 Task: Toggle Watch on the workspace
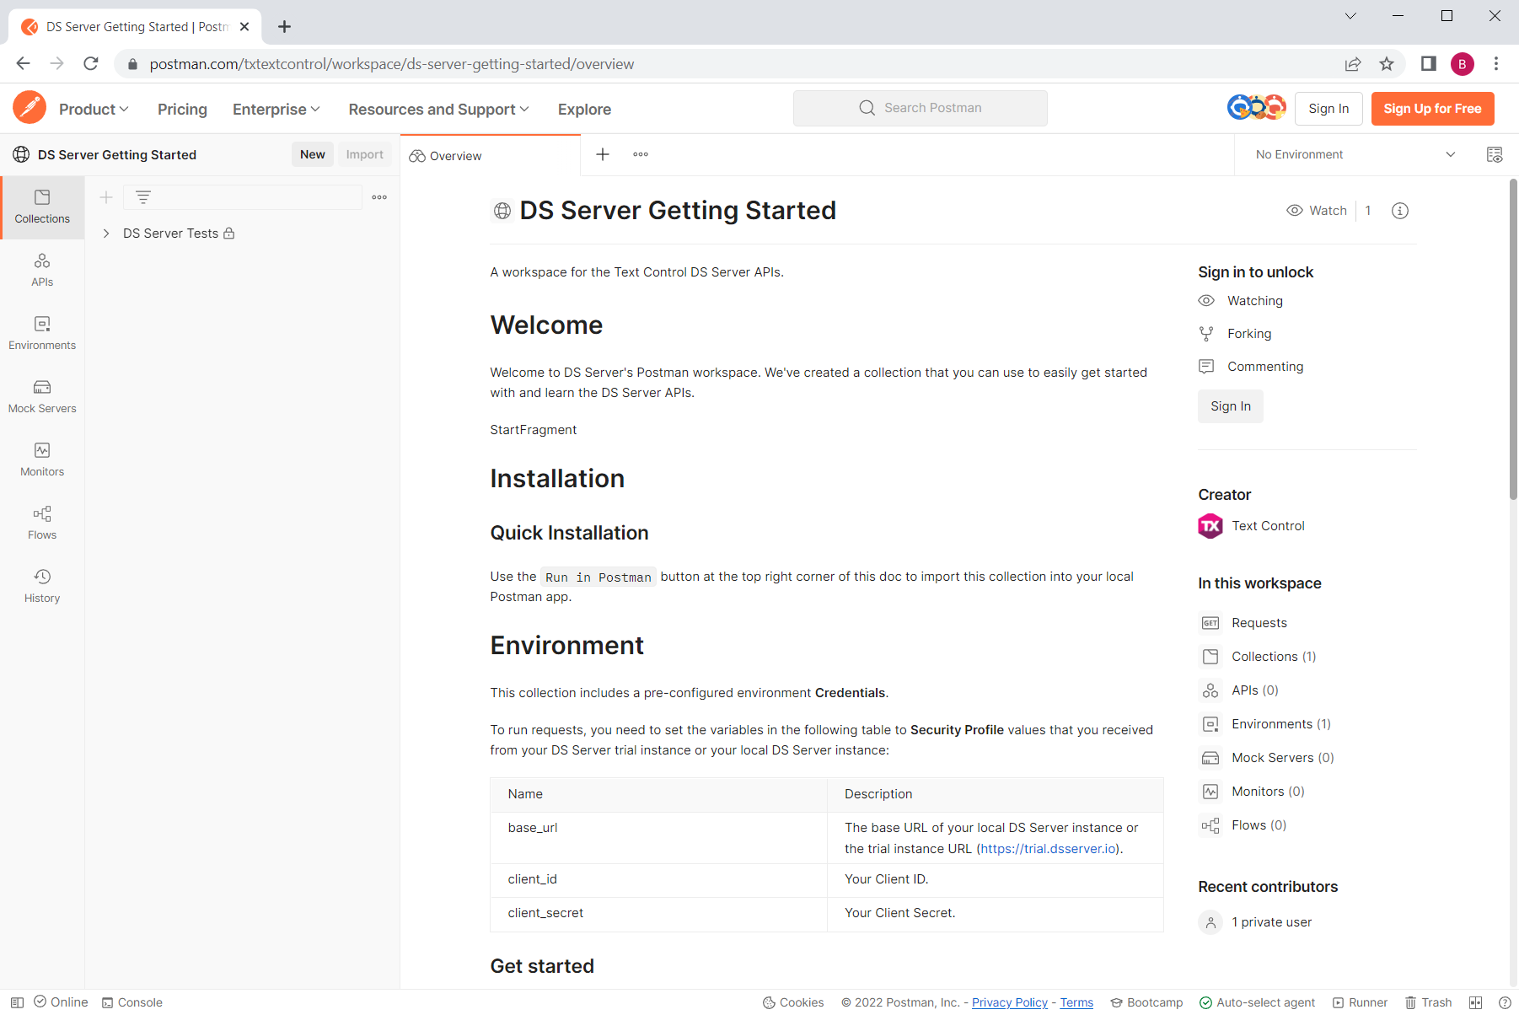pyautogui.click(x=1317, y=211)
